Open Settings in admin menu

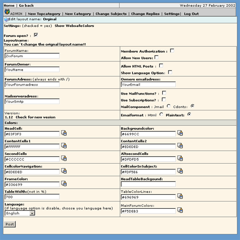pyautogui.click(x=172, y=14)
